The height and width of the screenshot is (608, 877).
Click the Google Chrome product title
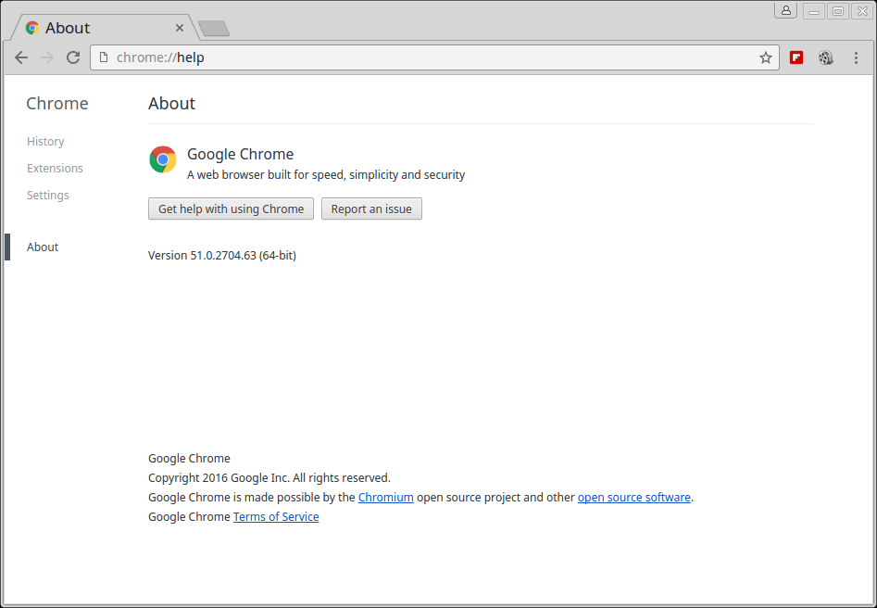point(240,154)
